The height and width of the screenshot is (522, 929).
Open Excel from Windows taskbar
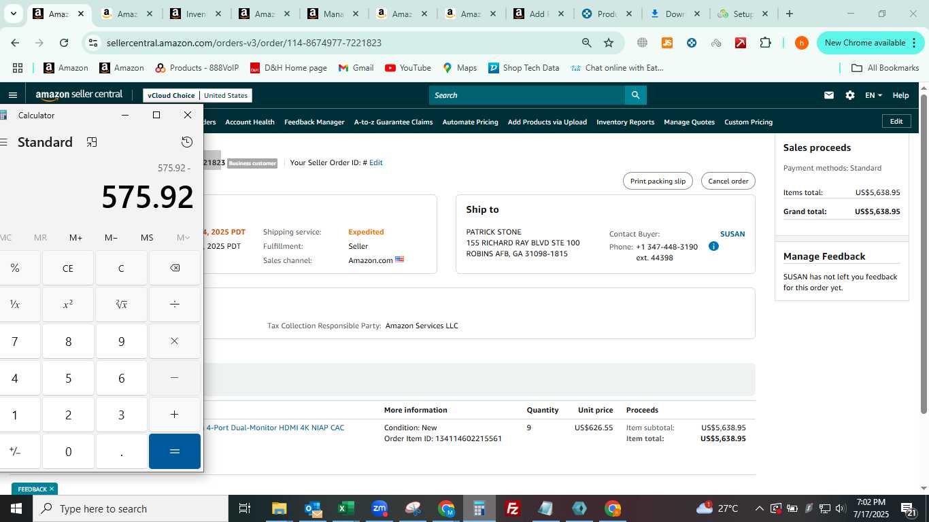[x=346, y=508]
